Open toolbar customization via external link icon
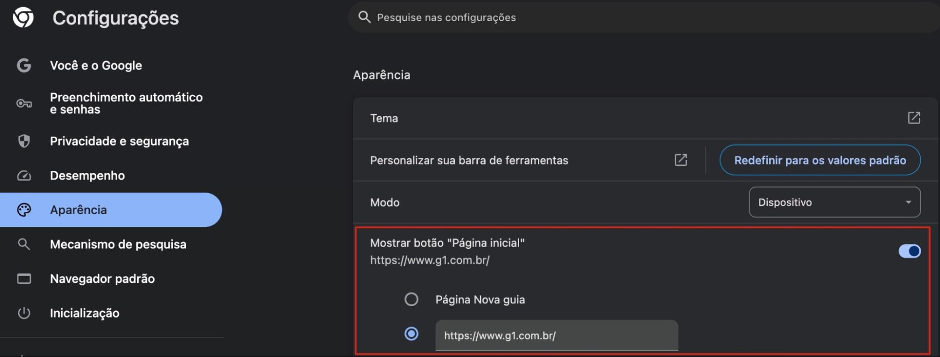940x357 pixels. coord(681,160)
